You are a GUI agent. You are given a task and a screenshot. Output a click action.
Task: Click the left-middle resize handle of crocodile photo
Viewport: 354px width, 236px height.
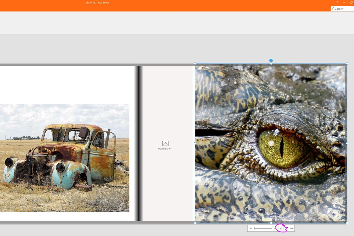pyautogui.click(x=195, y=143)
